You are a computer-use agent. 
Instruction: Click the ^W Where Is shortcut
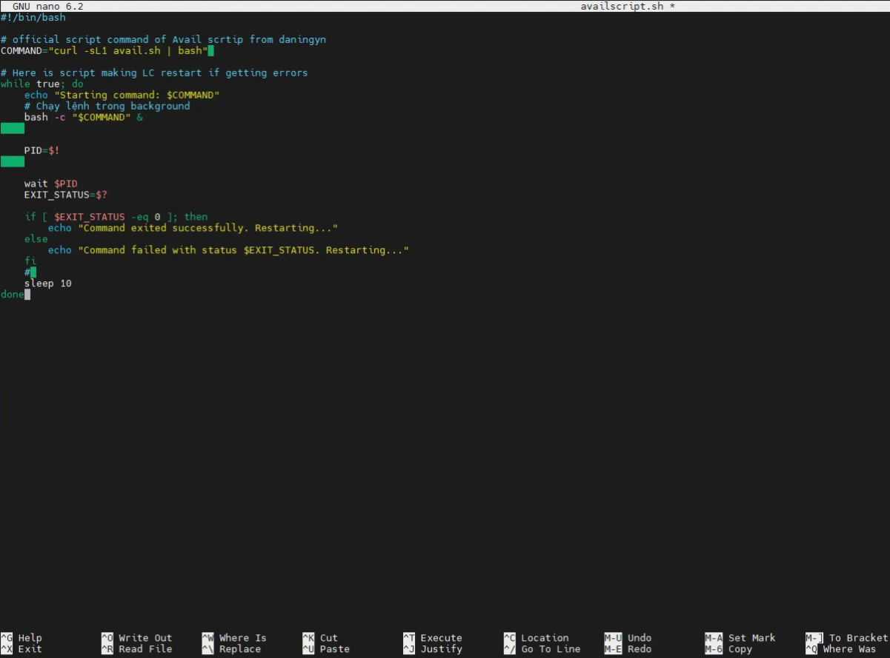click(x=234, y=638)
